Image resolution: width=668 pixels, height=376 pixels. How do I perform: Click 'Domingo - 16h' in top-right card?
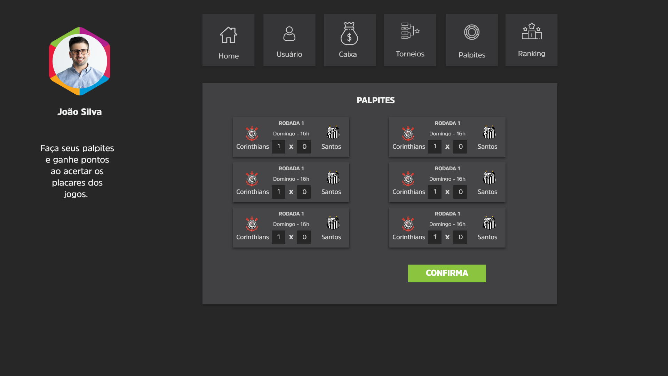pos(447,134)
